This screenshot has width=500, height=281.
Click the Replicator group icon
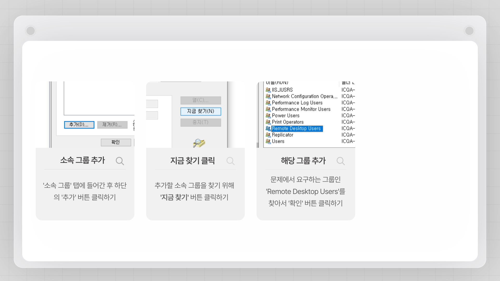(x=268, y=135)
